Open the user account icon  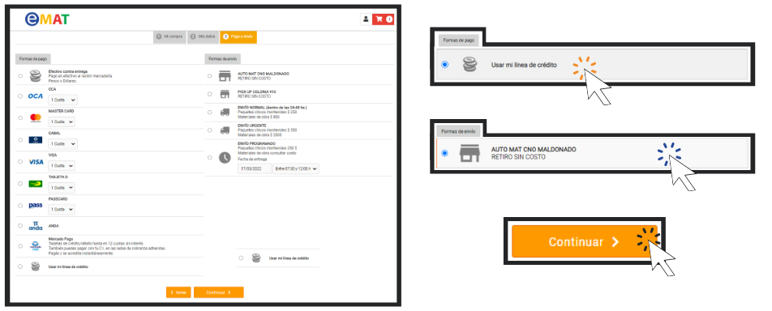point(366,19)
